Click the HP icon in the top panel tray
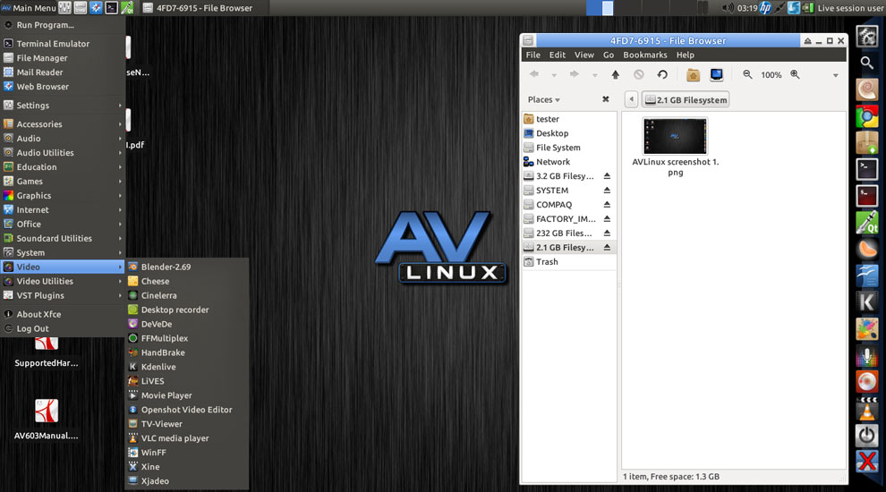 [765, 8]
